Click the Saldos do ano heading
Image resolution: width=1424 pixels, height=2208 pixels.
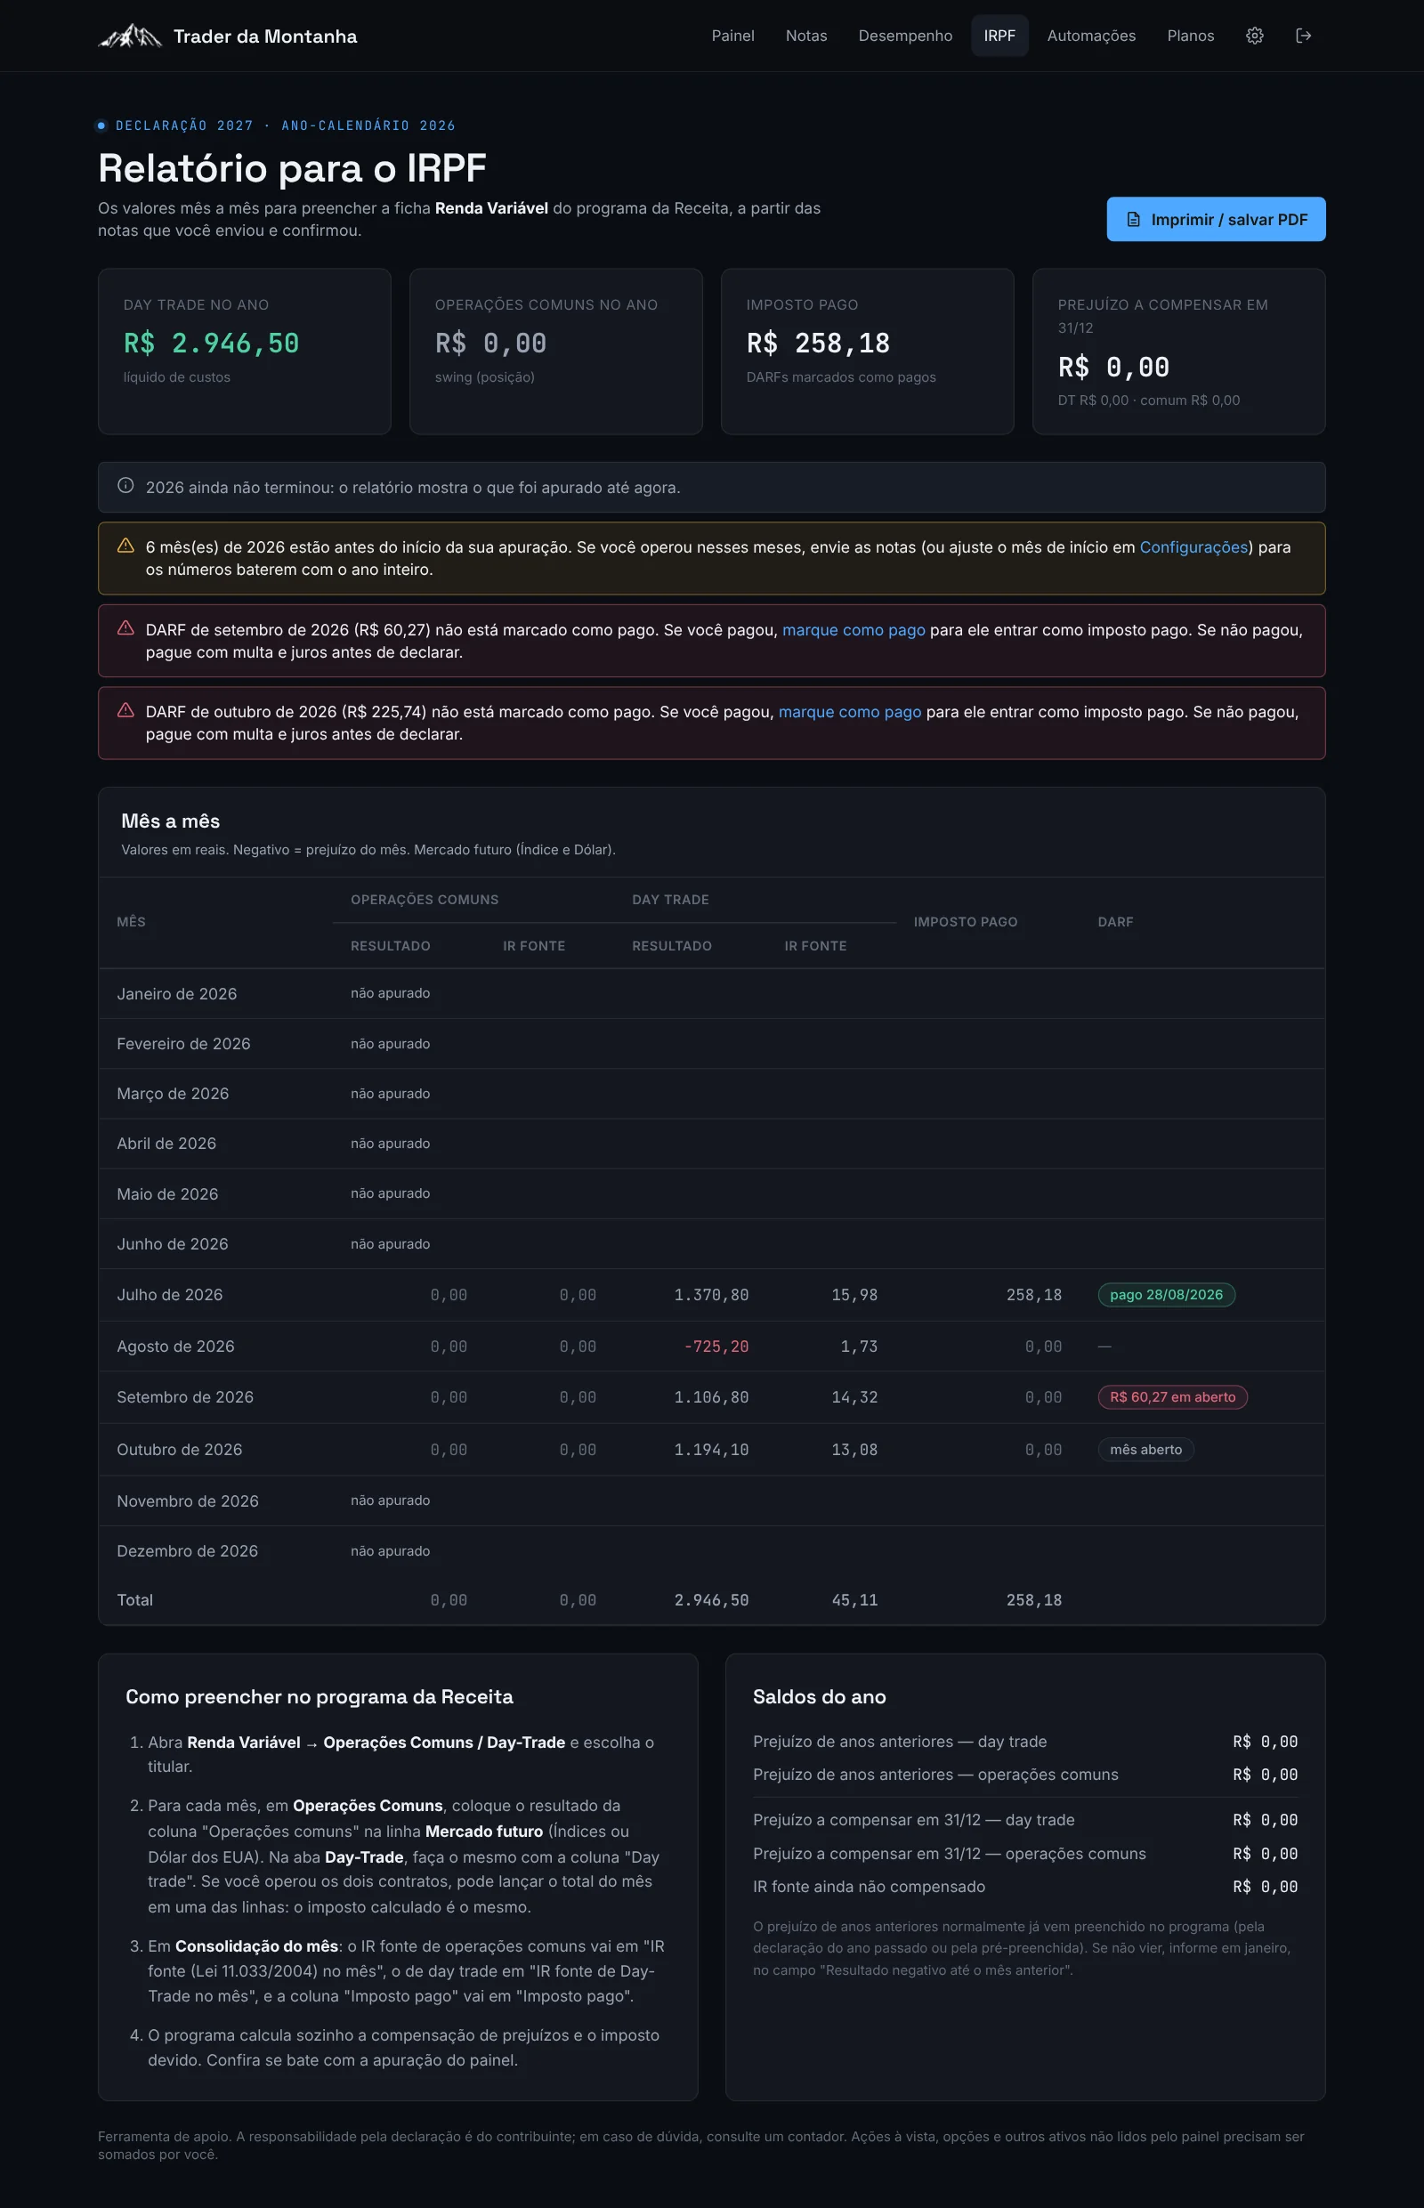point(820,1696)
